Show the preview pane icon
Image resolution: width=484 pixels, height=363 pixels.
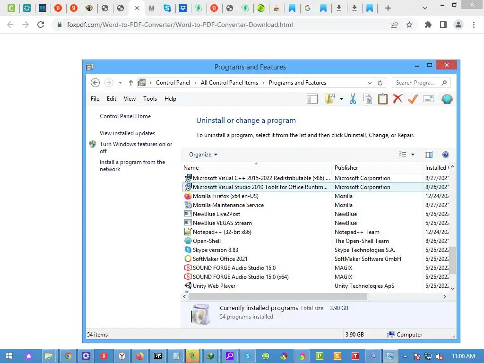coord(429,155)
